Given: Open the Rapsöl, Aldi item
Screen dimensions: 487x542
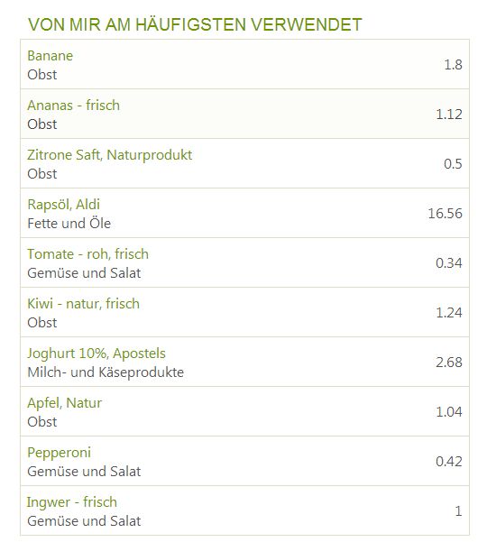Looking at the screenshot, I should 64,205.
